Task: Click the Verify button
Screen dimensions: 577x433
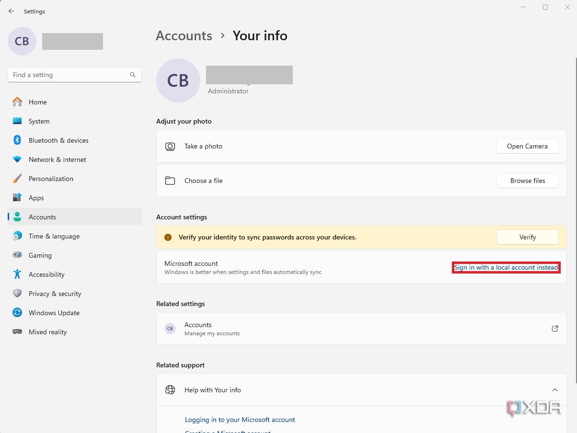Action: tap(527, 237)
